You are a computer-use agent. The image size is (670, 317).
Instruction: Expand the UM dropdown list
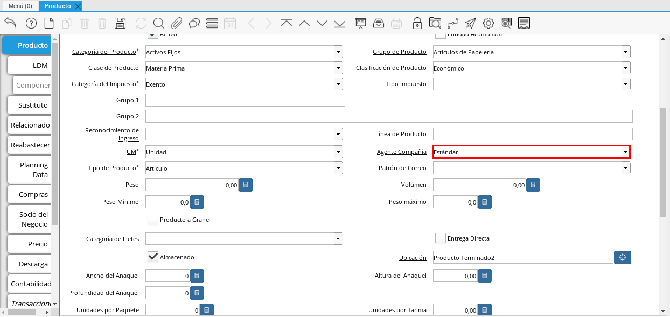tap(338, 152)
